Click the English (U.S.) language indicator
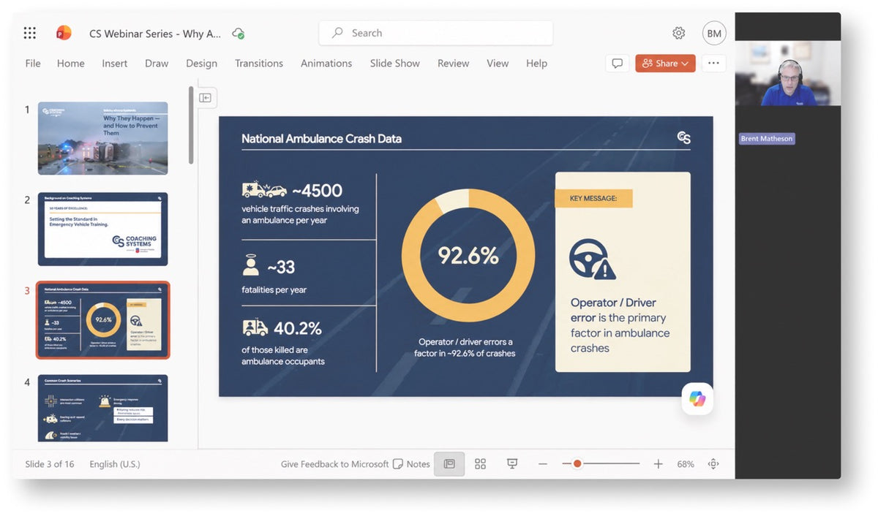This screenshot has width=878, height=516. 115,464
